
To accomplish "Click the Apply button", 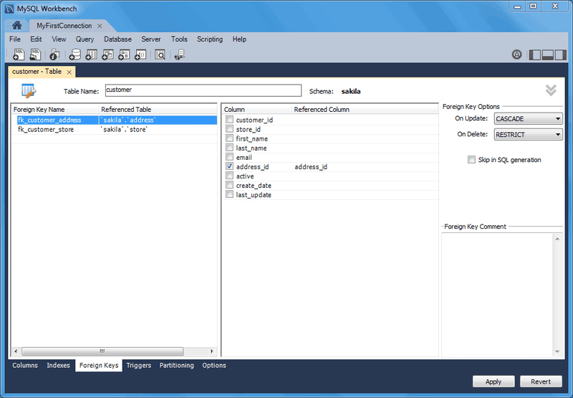I will pyautogui.click(x=493, y=382).
